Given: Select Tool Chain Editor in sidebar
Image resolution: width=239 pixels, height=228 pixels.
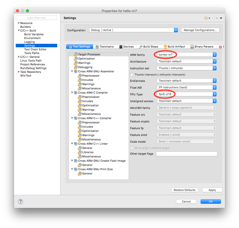Looking at the screenshot, I should point(35,49).
